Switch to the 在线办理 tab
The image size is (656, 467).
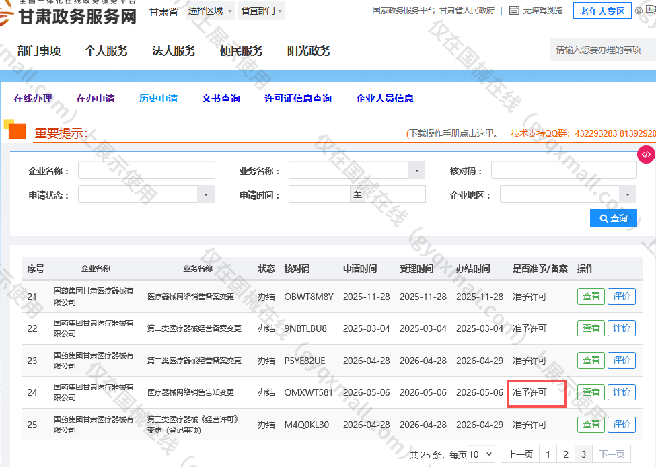pyautogui.click(x=33, y=98)
